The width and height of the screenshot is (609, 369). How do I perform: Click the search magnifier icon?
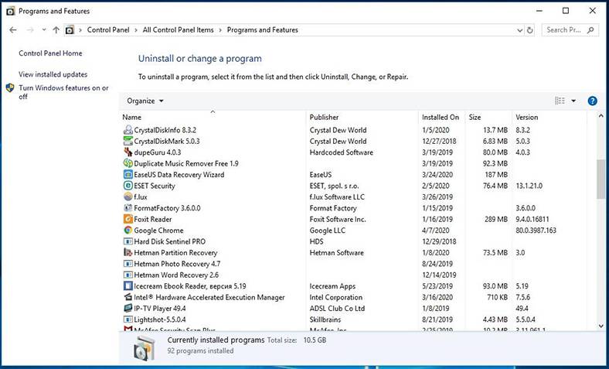(590, 30)
